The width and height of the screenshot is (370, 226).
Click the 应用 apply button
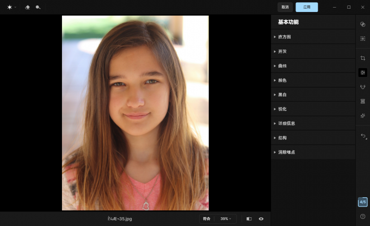point(307,7)
